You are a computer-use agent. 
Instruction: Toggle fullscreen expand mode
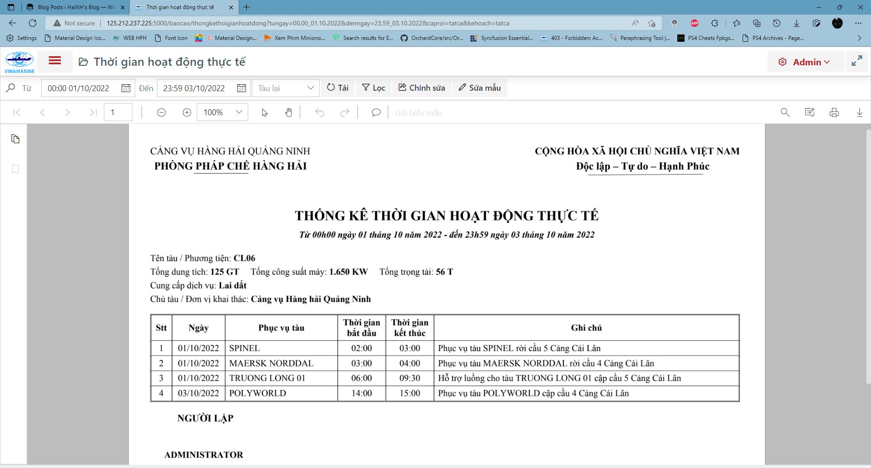pos(856,61)
